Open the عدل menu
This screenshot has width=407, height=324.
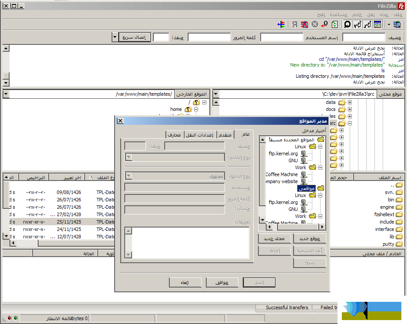pos(384,14)
